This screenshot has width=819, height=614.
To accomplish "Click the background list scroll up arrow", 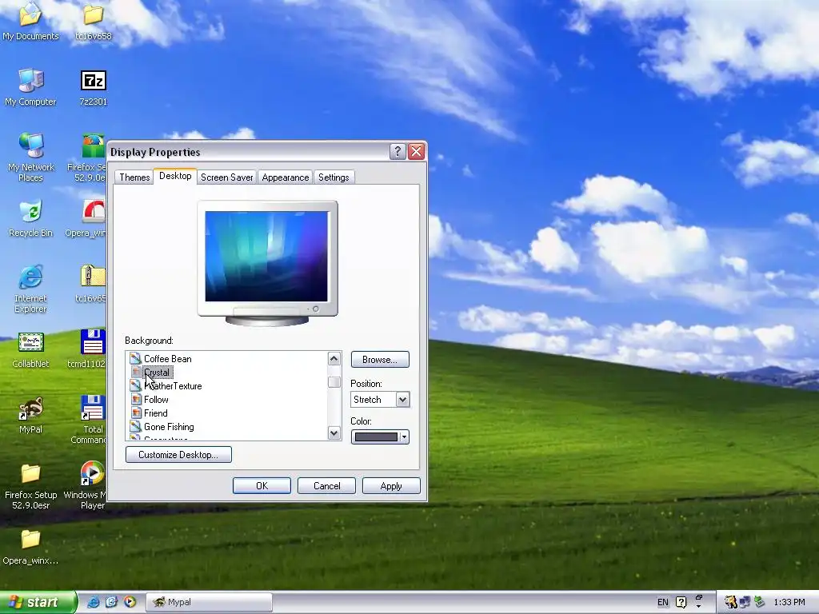I will point(334,358).
